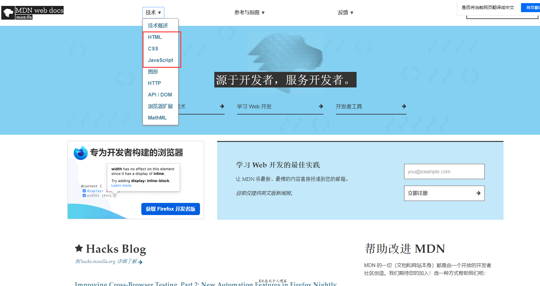This screenshot has width=540, height=286.
Task: Select HTML from the 技术 menu
Action: 155,37
